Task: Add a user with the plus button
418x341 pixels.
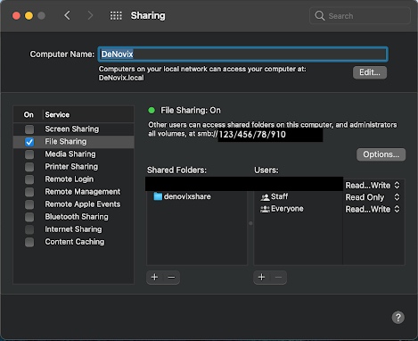Action: 261,278
